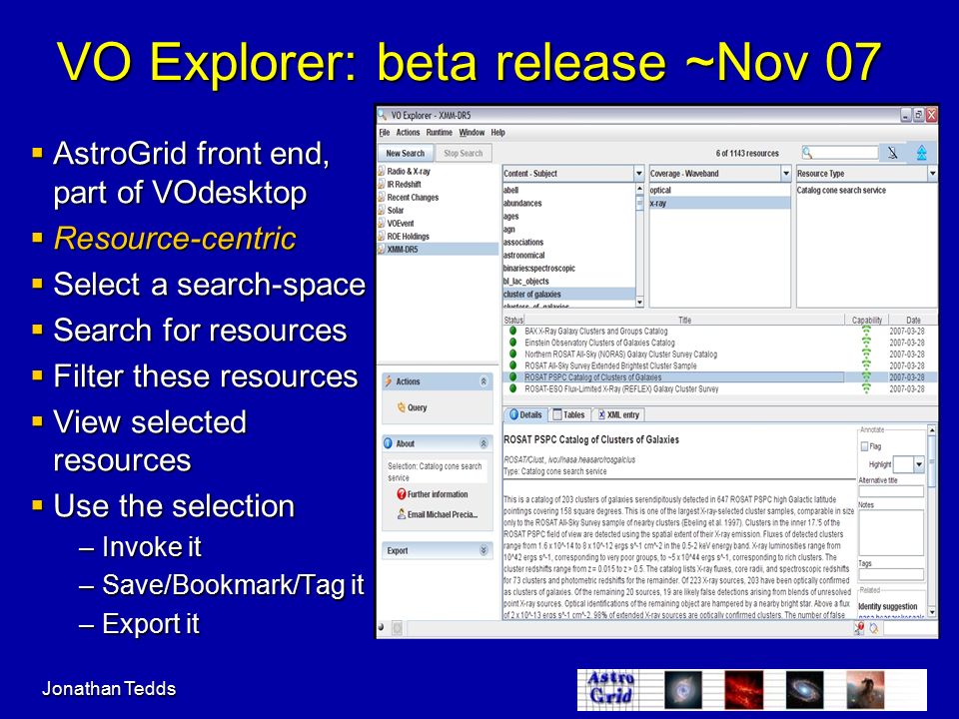The height and width of the screenshot is (719, 959).
Task: Click the blue info icon on About panel
Action: pyautogui.click(x=388, y=443)
